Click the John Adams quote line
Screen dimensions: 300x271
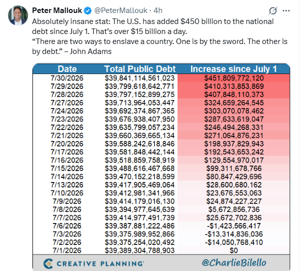tap(160, 46)
